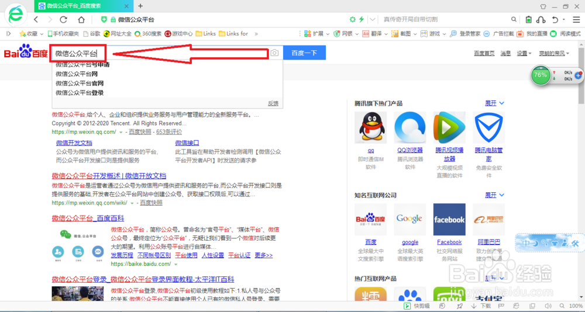
Task: Expand 腾讯旗下热门产品 with 展开
Action: (x=494, y=103)
